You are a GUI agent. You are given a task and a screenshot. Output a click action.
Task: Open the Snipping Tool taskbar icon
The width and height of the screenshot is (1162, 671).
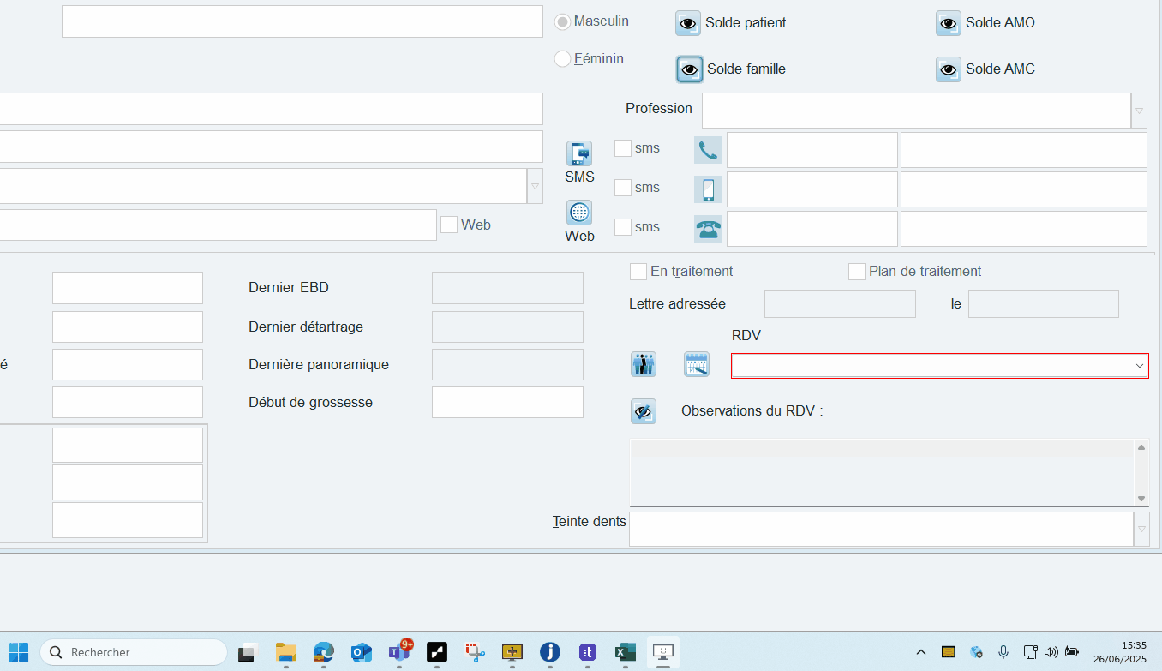point(475,652)
